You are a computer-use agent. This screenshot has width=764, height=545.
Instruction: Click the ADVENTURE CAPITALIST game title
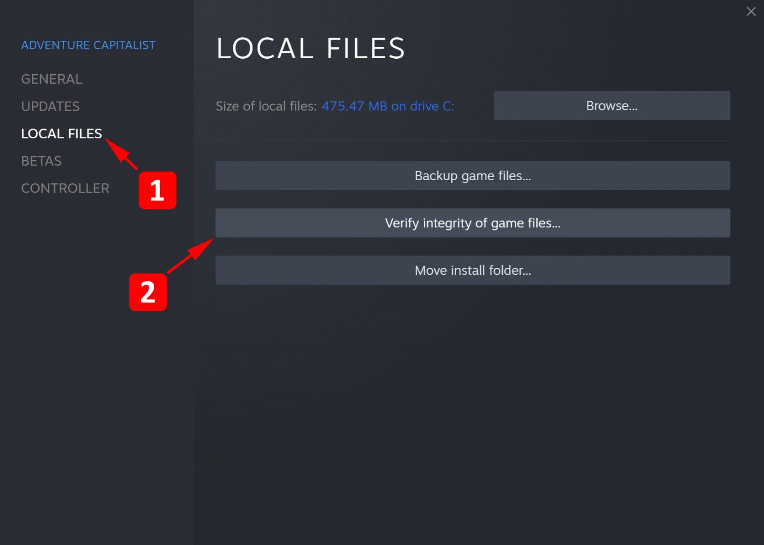click(x=88, y=45)
